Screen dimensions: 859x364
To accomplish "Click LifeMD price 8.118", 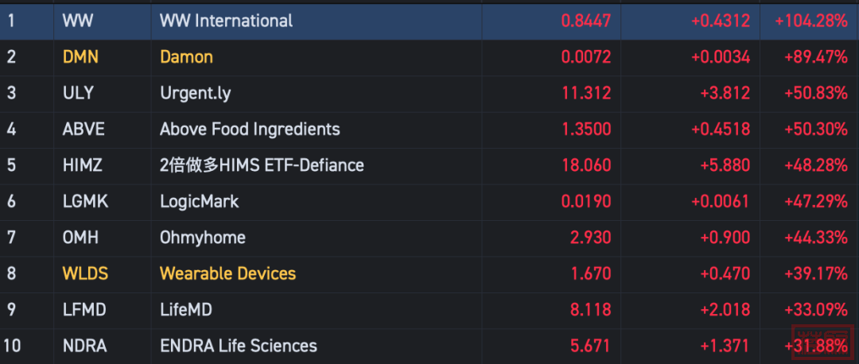I will (590, 310).
